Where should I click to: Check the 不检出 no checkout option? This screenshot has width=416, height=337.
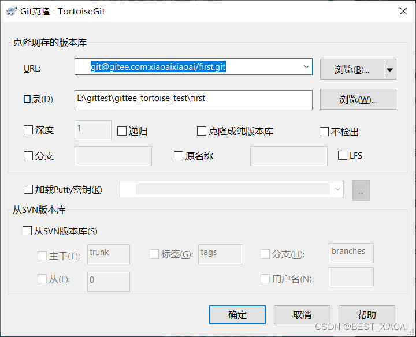tap(324, 132)
